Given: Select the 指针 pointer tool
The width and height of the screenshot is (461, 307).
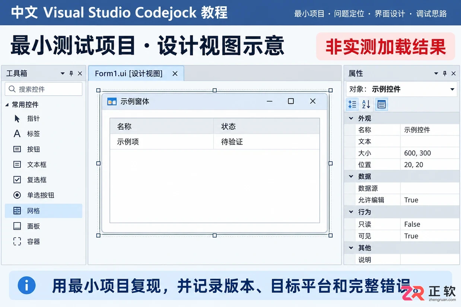Looking at the screenshot, I should point(44,119).
